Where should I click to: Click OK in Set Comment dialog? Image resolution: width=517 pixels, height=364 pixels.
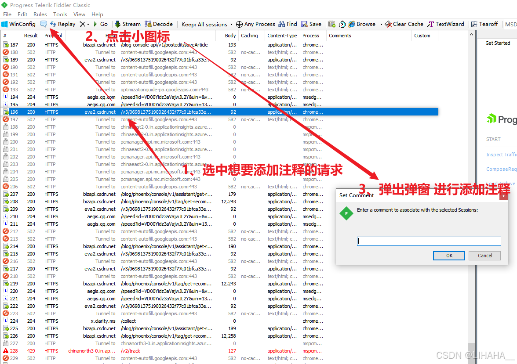pyautogui.click(x=449, y=256)
